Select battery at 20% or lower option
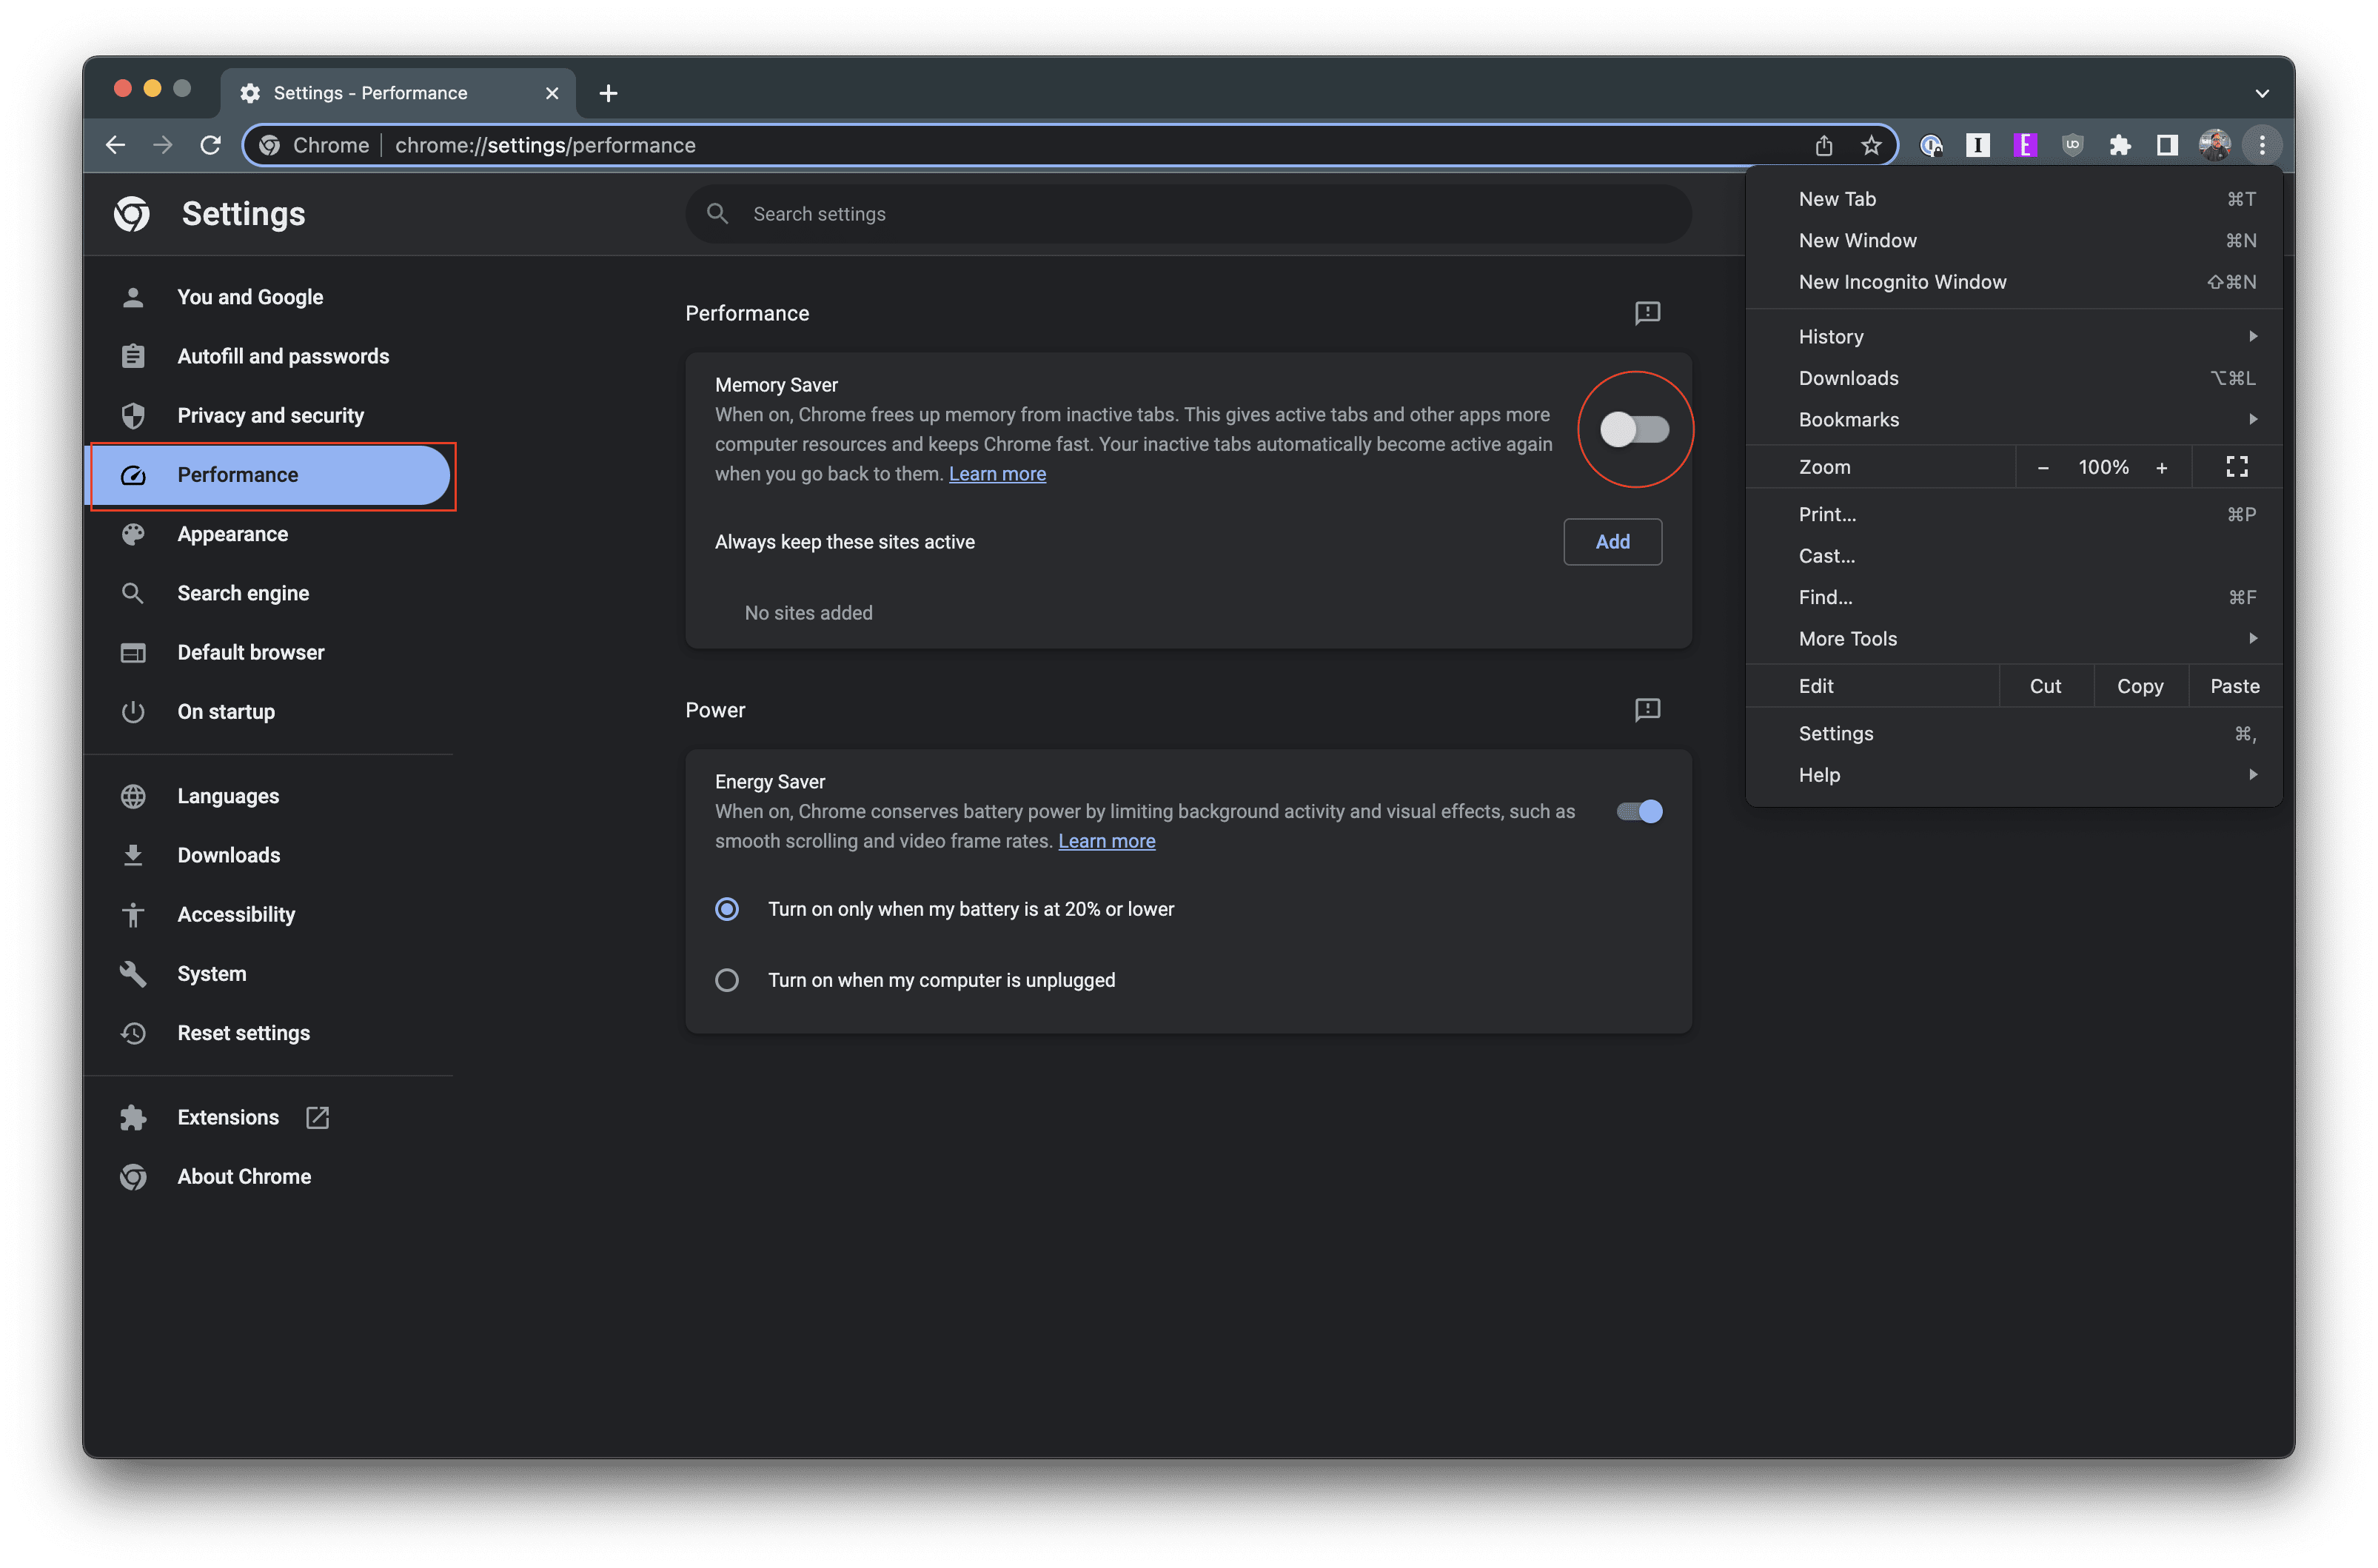The height and width of the screenshot is (1568, 2378). pyautogui.click(x=727, y=909)
